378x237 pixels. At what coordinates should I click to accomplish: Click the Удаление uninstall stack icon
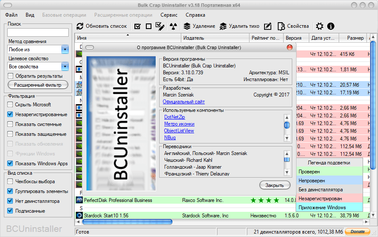(187, 26)
